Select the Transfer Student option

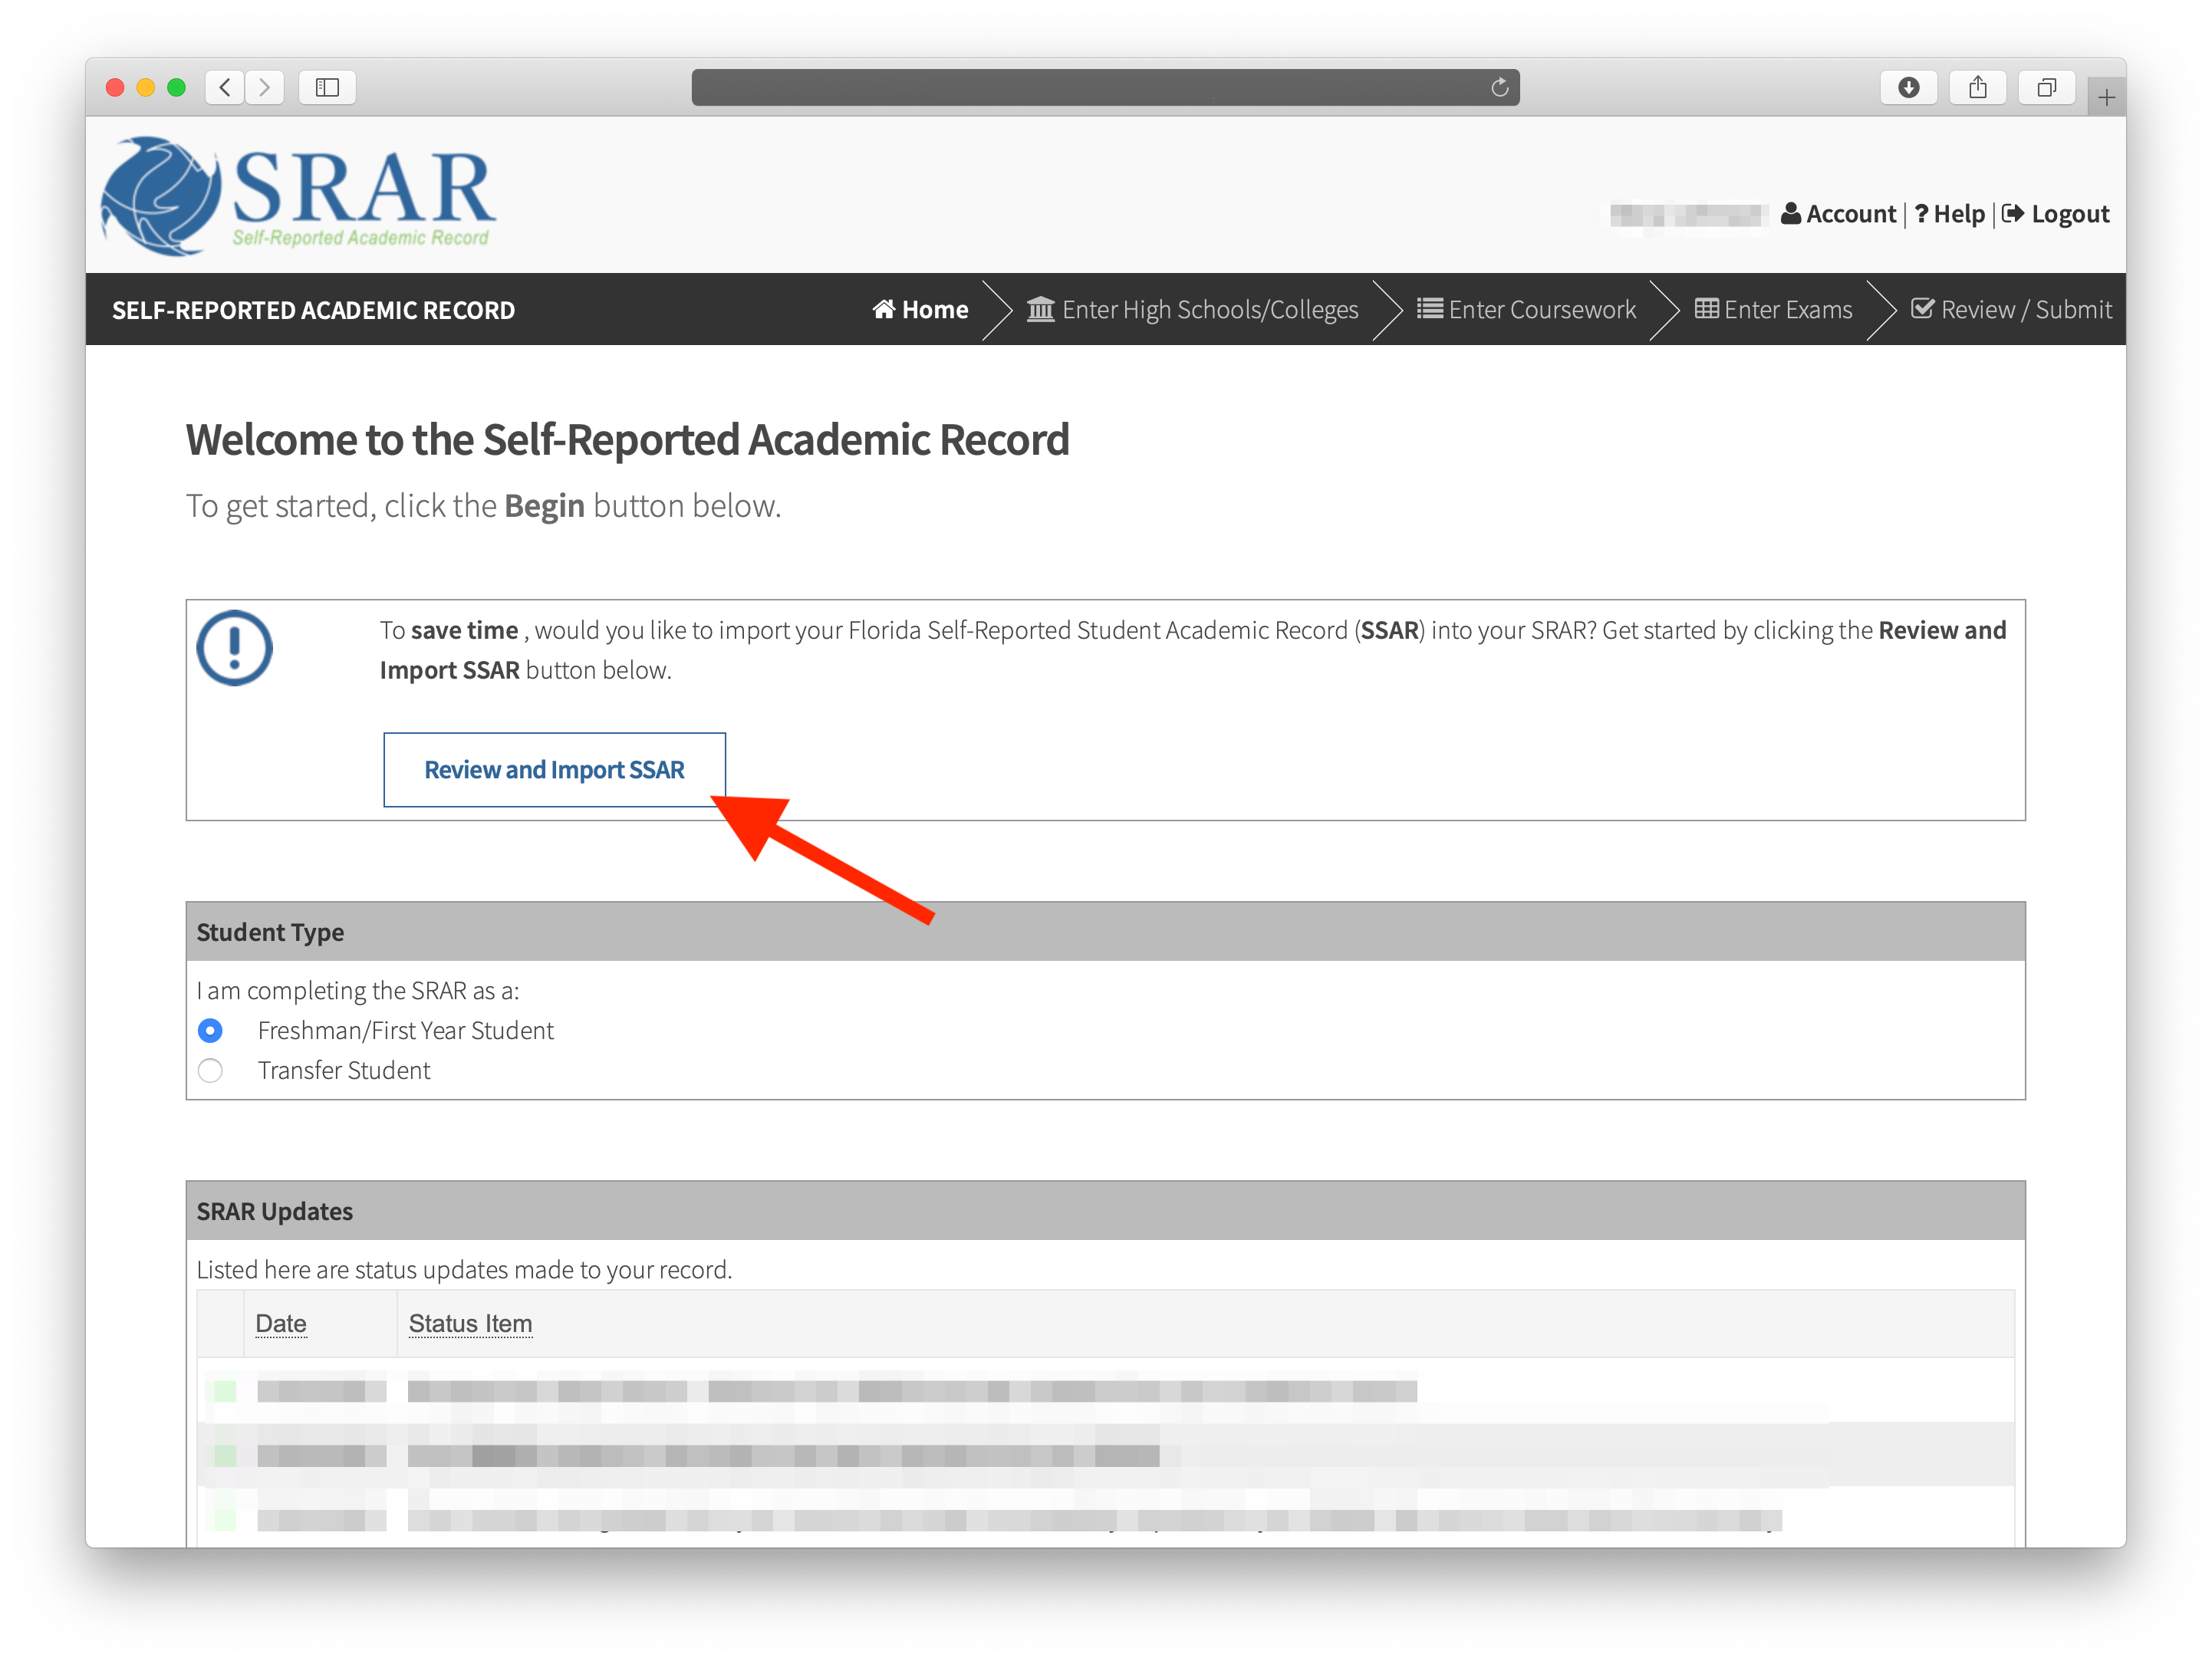coord(211,1070)
